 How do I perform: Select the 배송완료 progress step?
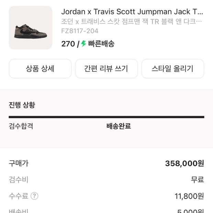coord(119,126)
